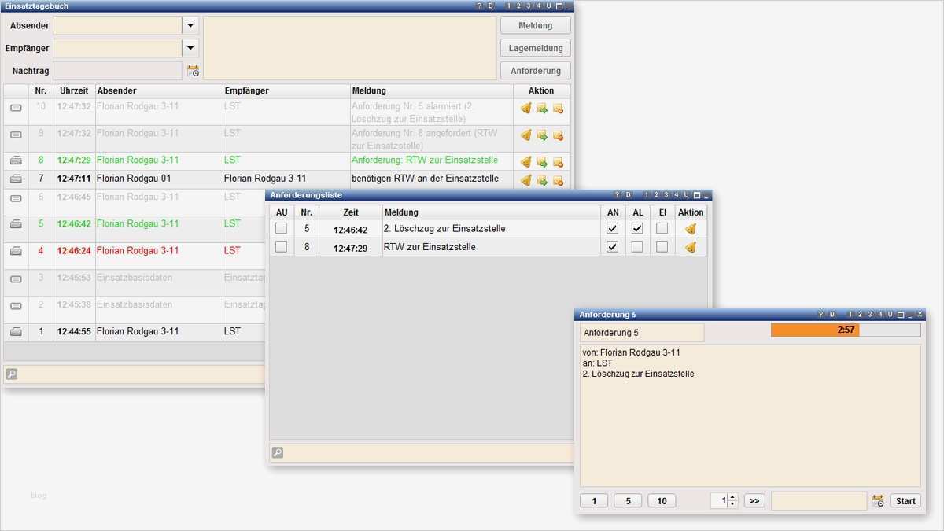Click the time input field next to Start

(x=819, y=501)
